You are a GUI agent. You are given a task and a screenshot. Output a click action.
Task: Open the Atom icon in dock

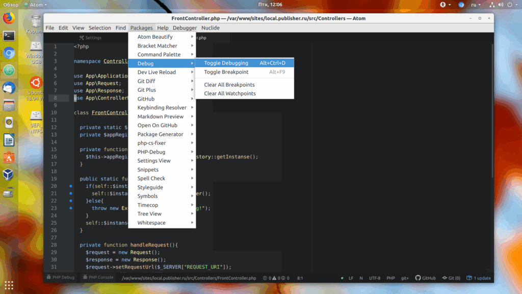pyautogui.click(x=9, y=70)
